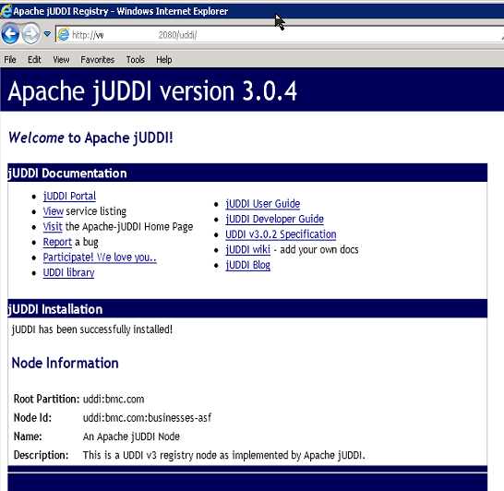
Task: Click the Description: label
Action: [41, 455]
